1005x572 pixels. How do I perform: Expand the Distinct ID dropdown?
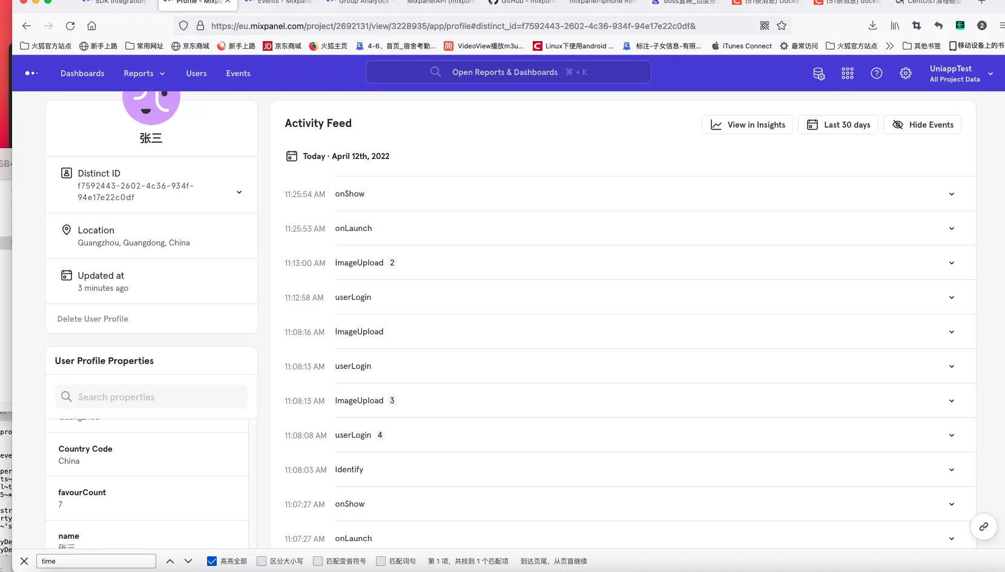[x=239, y=192]
